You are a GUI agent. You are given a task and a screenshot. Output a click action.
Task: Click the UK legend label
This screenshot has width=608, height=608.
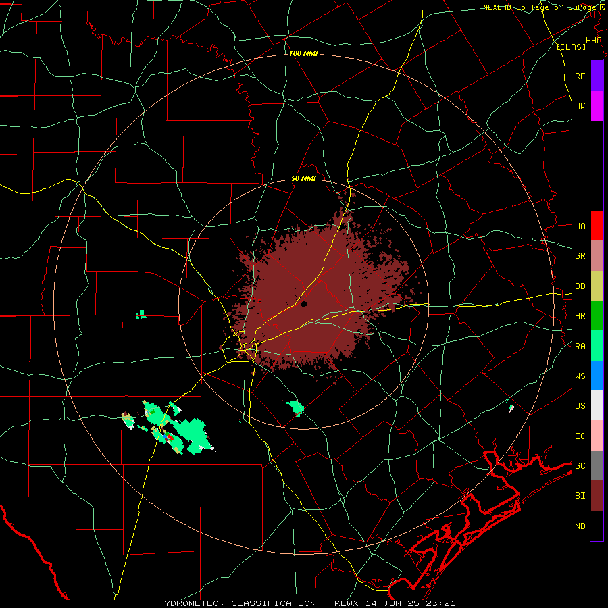tap(580, 106)
